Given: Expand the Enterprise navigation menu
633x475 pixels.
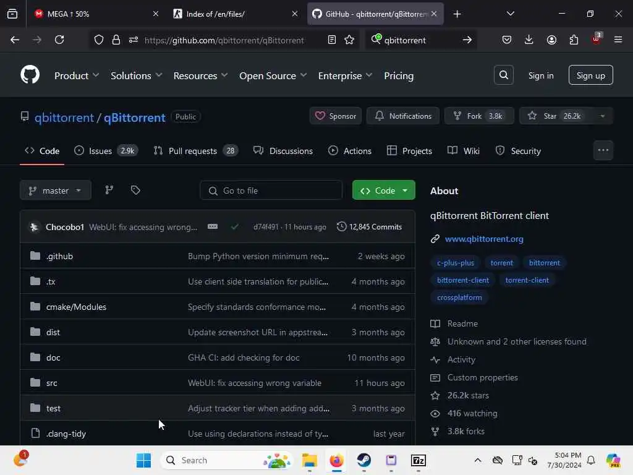Looking at the screenshot, I should click(x=345, y=75).
